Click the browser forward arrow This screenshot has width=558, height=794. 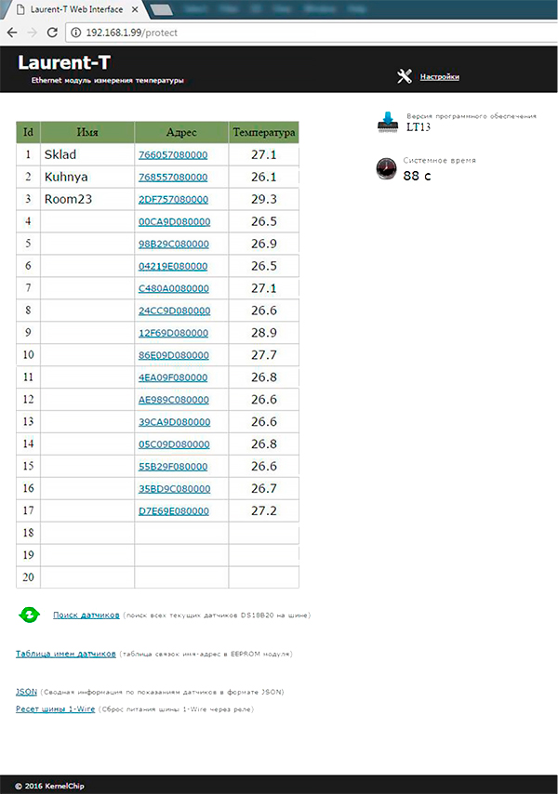point(32,32)
